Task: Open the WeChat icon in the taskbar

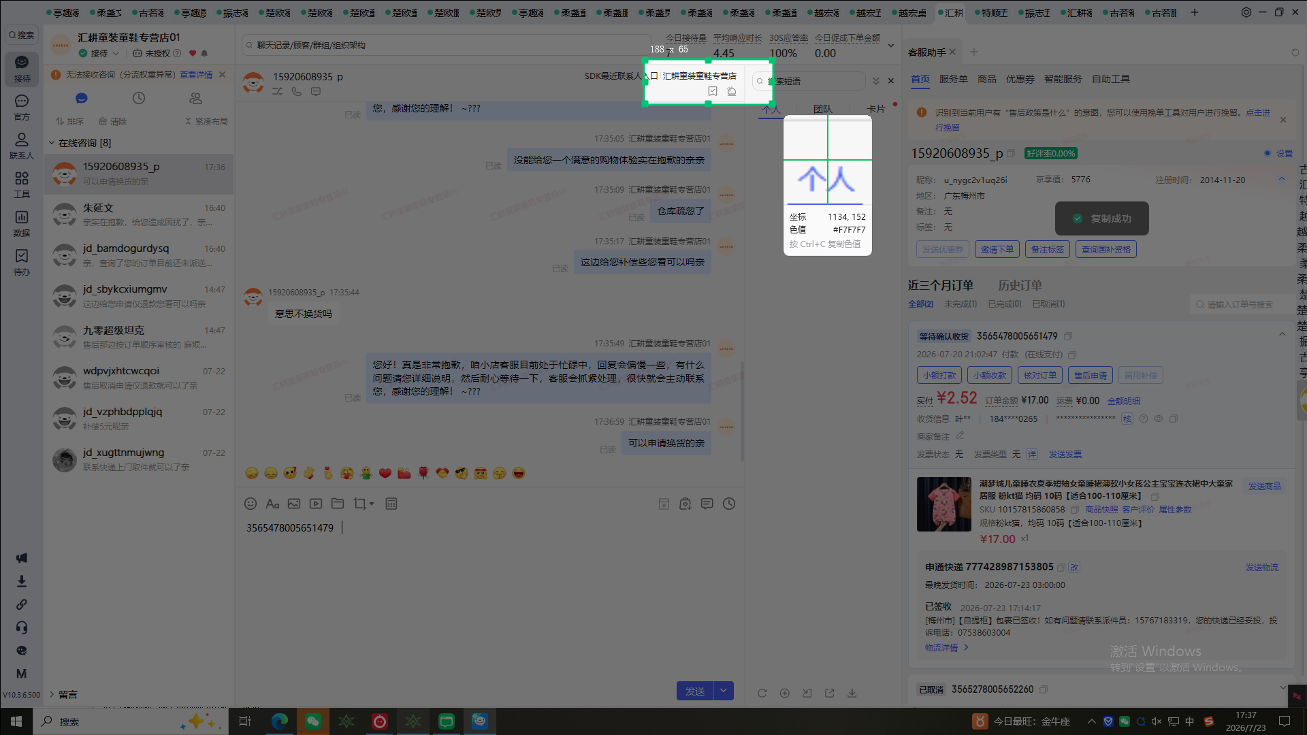Action: 313,721
